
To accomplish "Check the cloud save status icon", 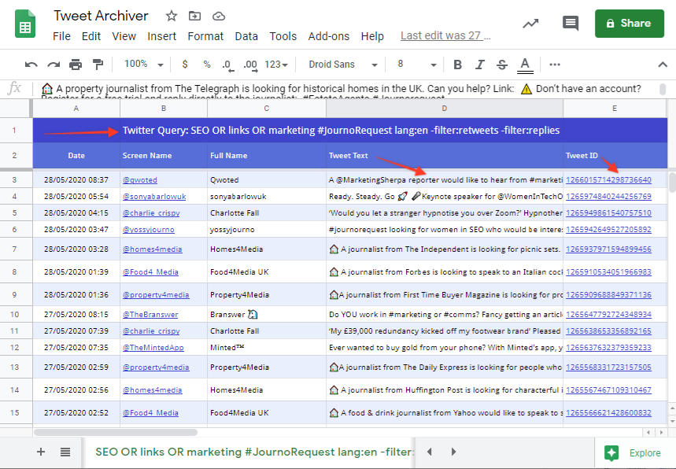I will pyautogui.click(x=219, y=17).
